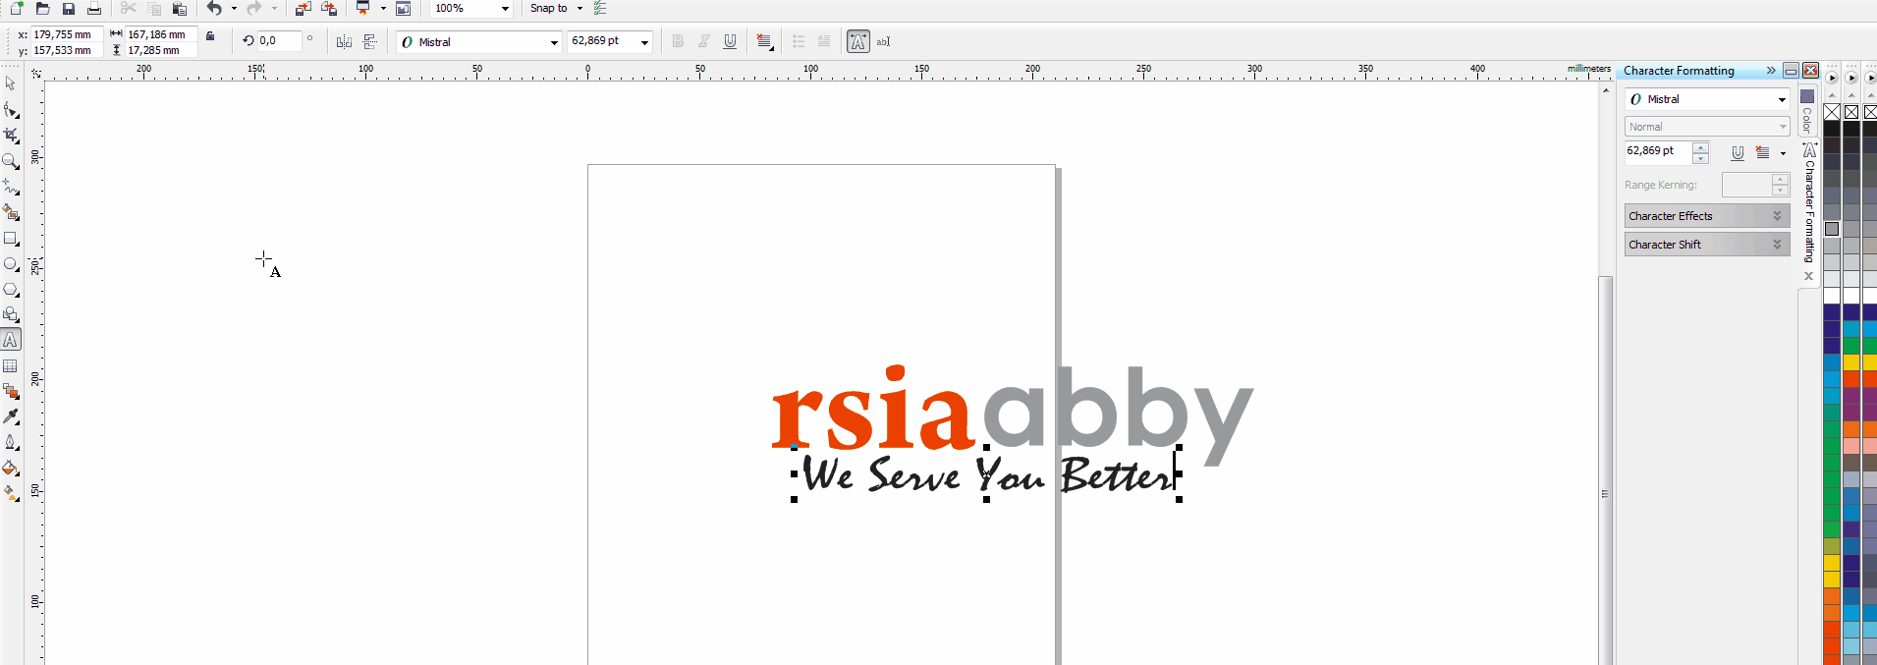Open the Options checklist icon
The width and height of the screenshot is (1877, 665).
click(600, 8)
